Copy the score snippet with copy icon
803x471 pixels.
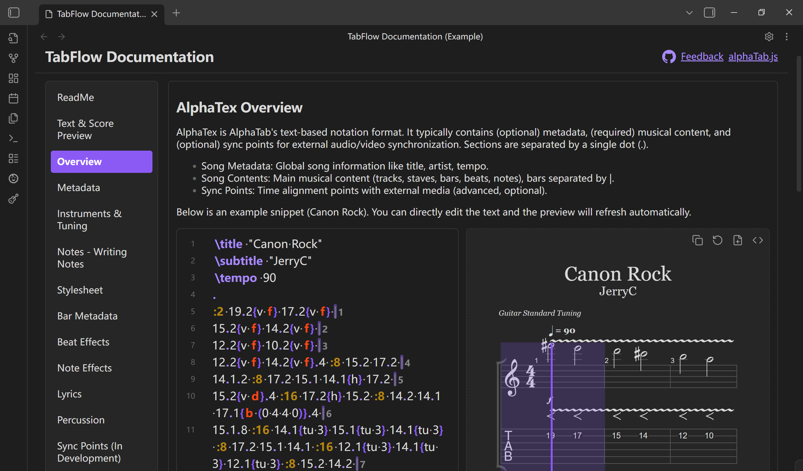tap(698, 240)
